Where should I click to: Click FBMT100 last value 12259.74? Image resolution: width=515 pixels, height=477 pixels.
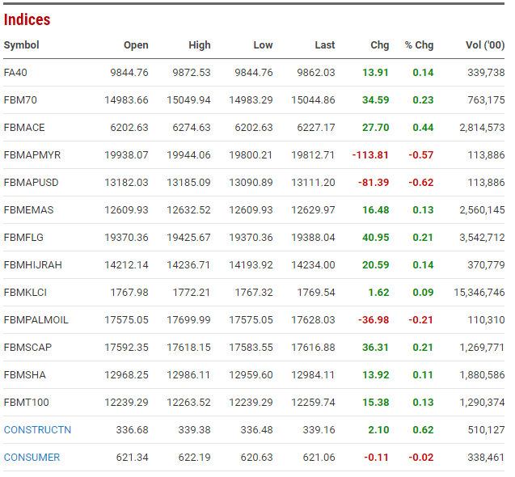(x=313, y=402)
